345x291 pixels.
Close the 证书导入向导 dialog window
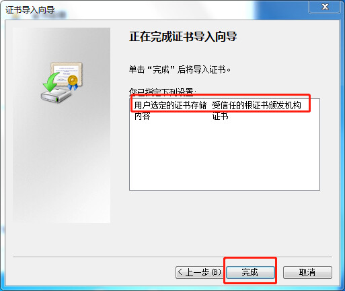(x=325, y=7)
